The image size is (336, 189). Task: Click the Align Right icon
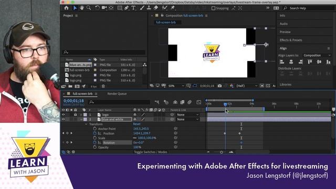[300, 62]
